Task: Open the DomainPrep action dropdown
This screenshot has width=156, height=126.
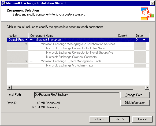Action: point(26,40)
